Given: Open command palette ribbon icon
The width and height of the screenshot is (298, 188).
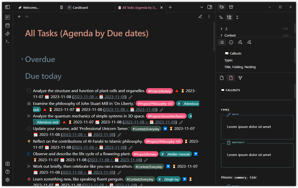Looking at the screenshot, I should [x=7, y=41].
